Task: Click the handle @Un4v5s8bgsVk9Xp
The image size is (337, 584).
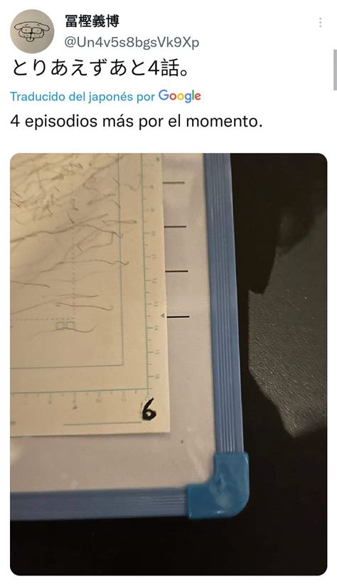Action: [132, 43]
